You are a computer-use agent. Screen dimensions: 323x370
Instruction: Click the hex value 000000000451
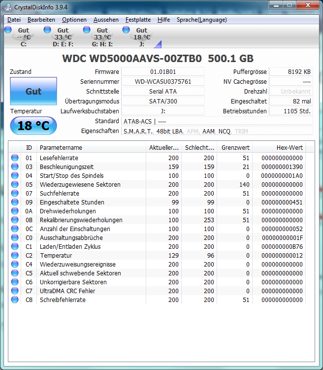coord(282,202)
